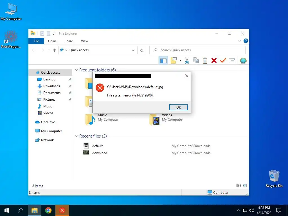Click the Forward navigation arrow
This screenshot has height=216, width=288.
pyautogui.click(x=42, y=50)
